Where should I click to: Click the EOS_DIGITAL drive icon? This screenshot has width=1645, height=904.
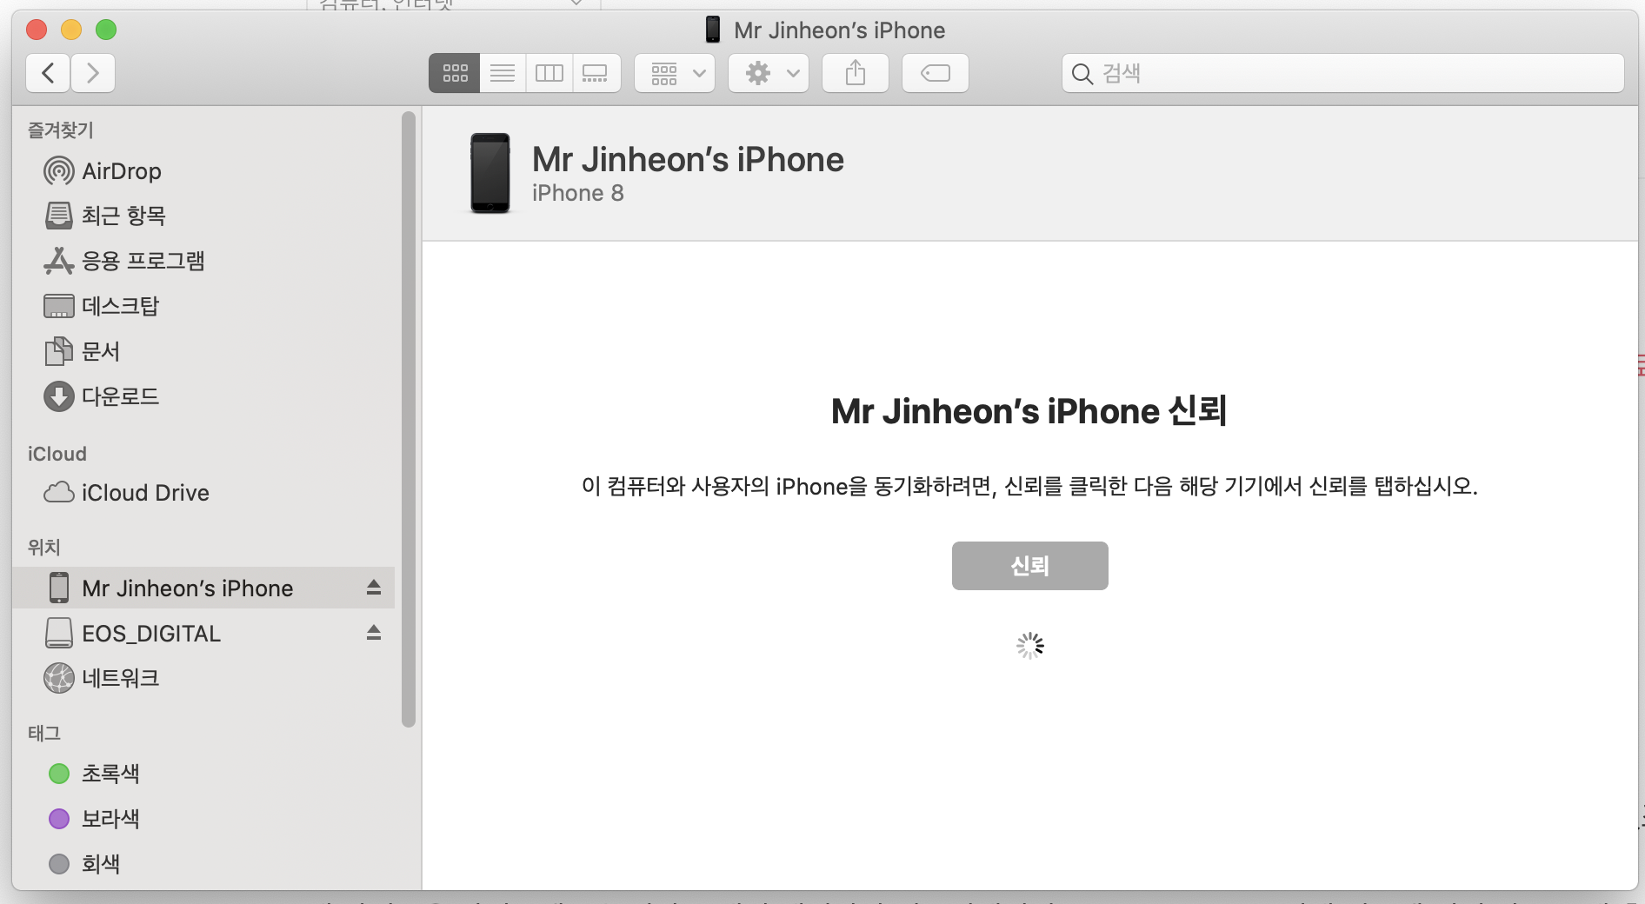[x=59, y=633]
